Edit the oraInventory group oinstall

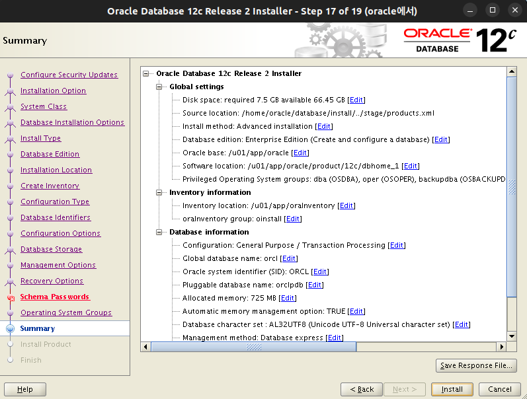(x=293, y=219)
